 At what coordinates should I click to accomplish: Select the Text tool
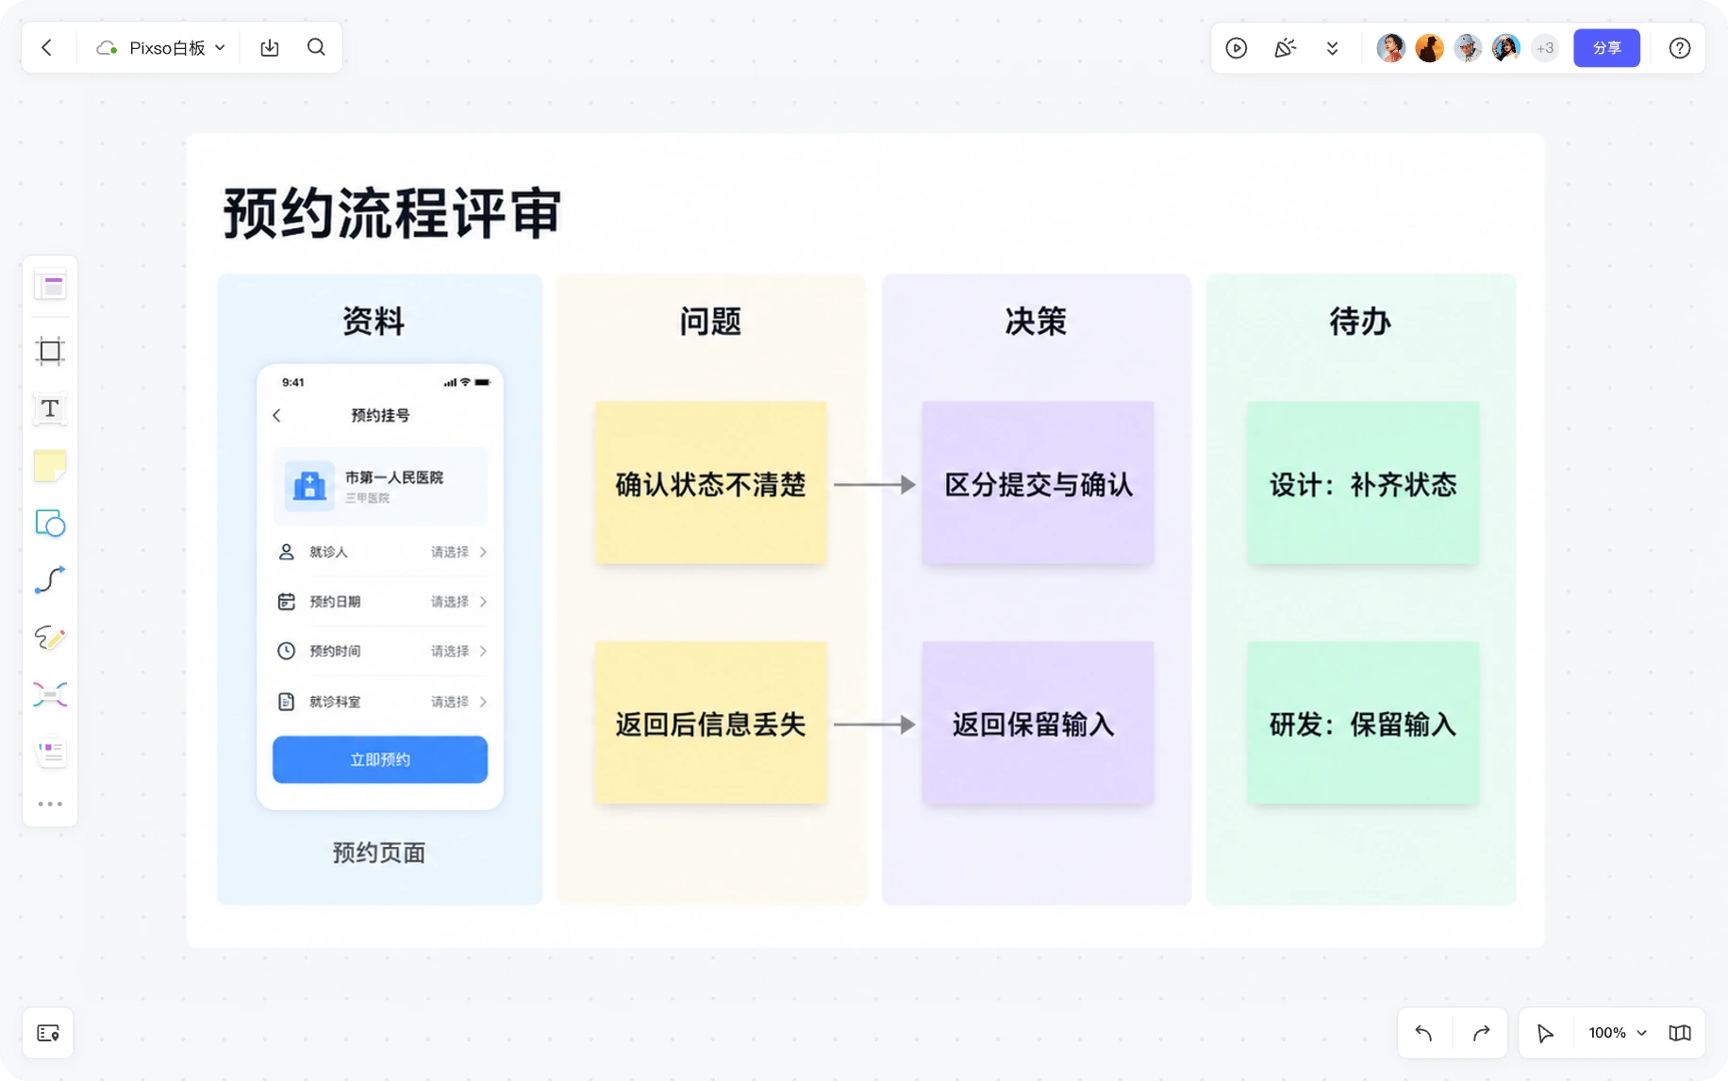(50, 408)
